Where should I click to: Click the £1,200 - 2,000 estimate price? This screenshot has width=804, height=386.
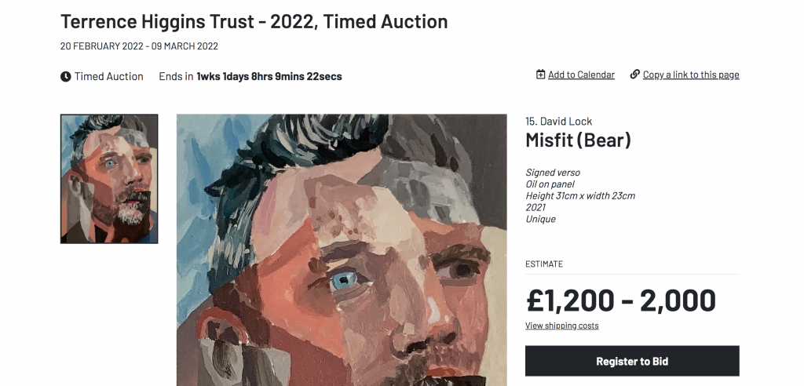coord(620,300)
